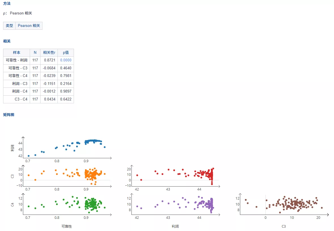The width and height of the screenshot is (334, 231).
Task: Click the p值 column header
Action: pyautogui.click(x=66, y=52)
